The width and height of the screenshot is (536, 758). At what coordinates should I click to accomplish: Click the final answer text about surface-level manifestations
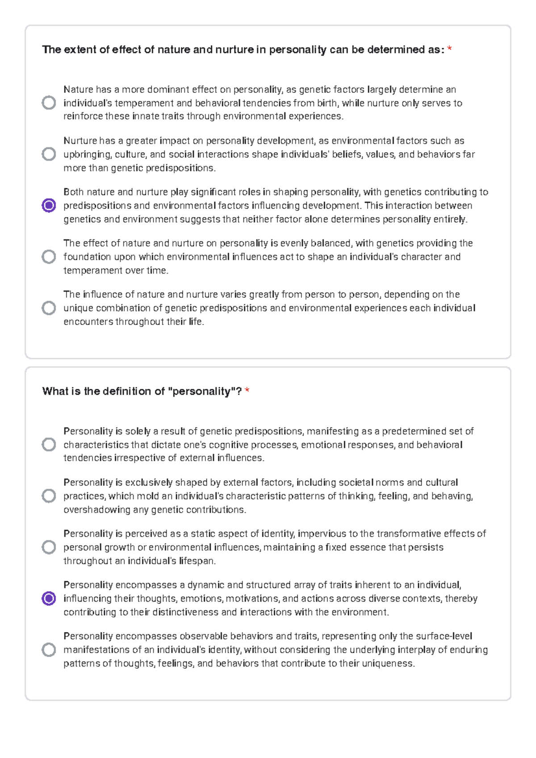(268, 650)
